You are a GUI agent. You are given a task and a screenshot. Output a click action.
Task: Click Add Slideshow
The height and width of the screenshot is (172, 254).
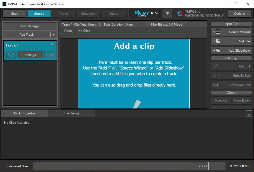231,51
